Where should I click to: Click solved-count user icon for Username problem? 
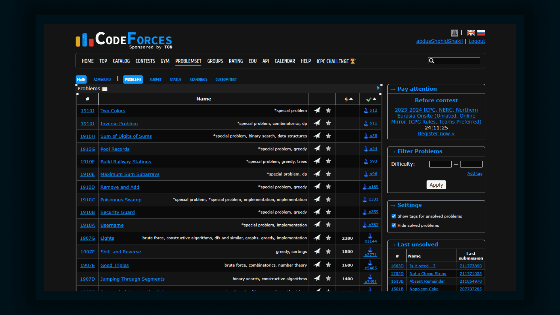[365, 225]
